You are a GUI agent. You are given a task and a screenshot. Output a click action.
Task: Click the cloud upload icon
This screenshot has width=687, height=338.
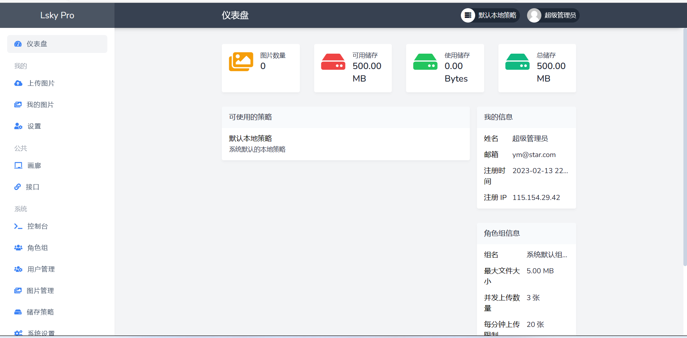[x=18, y=83]
